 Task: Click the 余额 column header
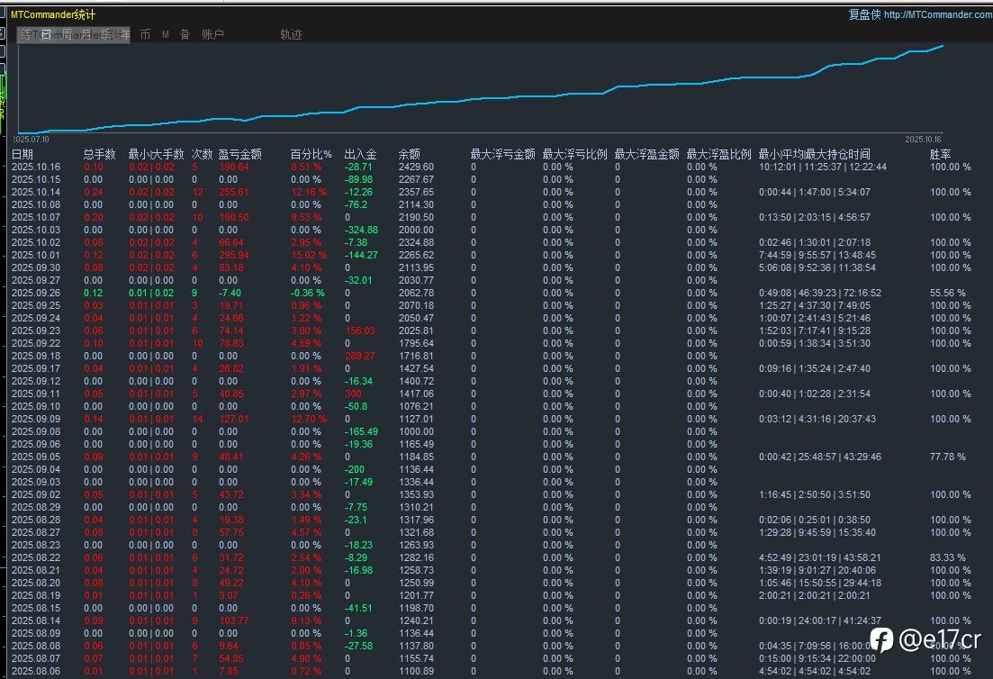409,154
